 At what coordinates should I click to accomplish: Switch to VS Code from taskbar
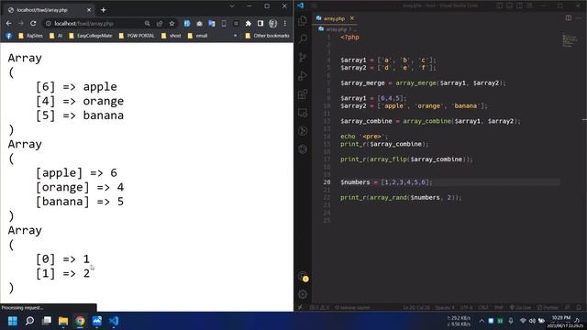(114, 321)
